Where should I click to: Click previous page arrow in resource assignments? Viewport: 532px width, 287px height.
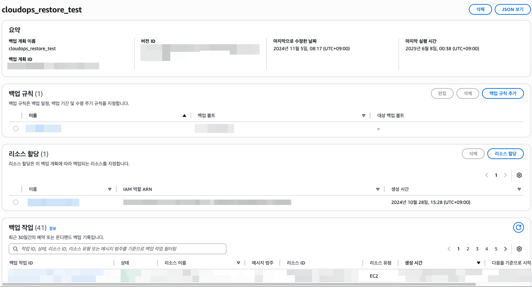click(x=487, y=175)
